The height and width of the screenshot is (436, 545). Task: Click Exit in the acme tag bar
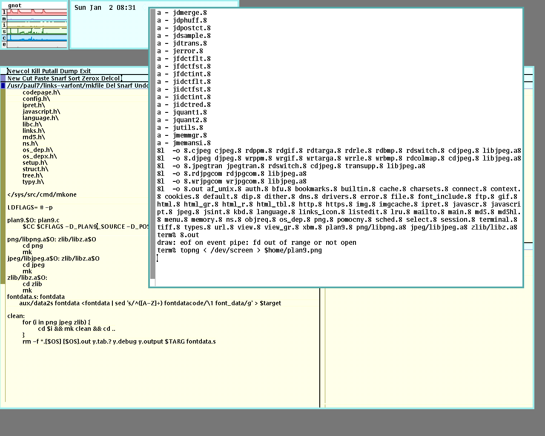pyautogui.click(x=86, y=71)
